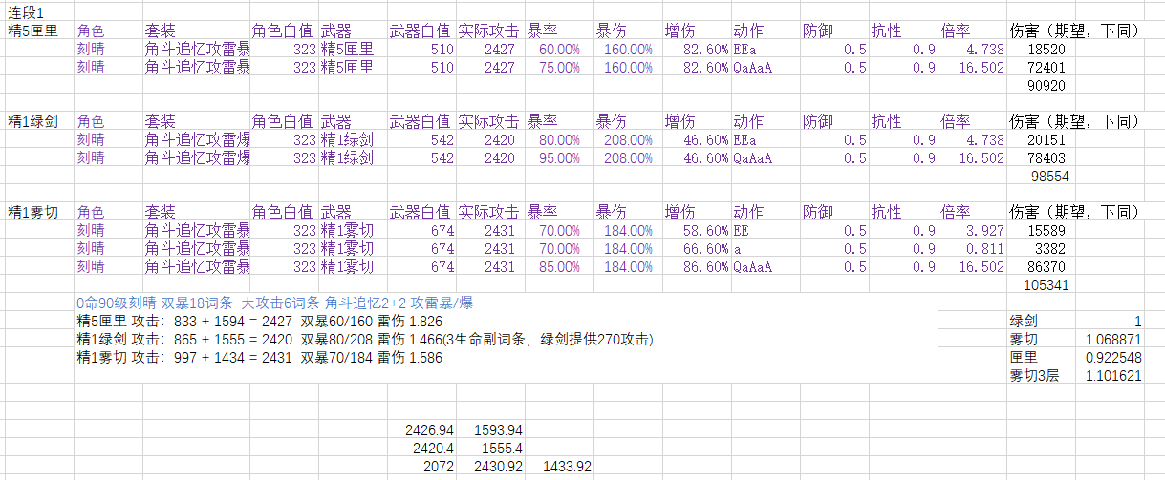
Task: Click the crit rate cell 95.00%
Action: 559,158
